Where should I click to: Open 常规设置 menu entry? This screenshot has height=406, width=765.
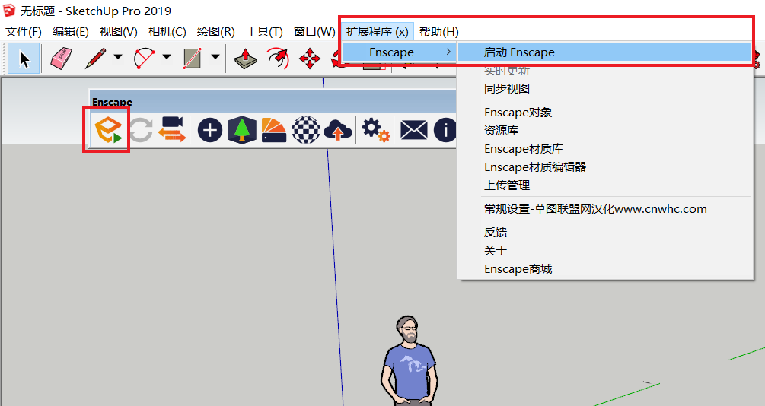(x=604, y=209)
